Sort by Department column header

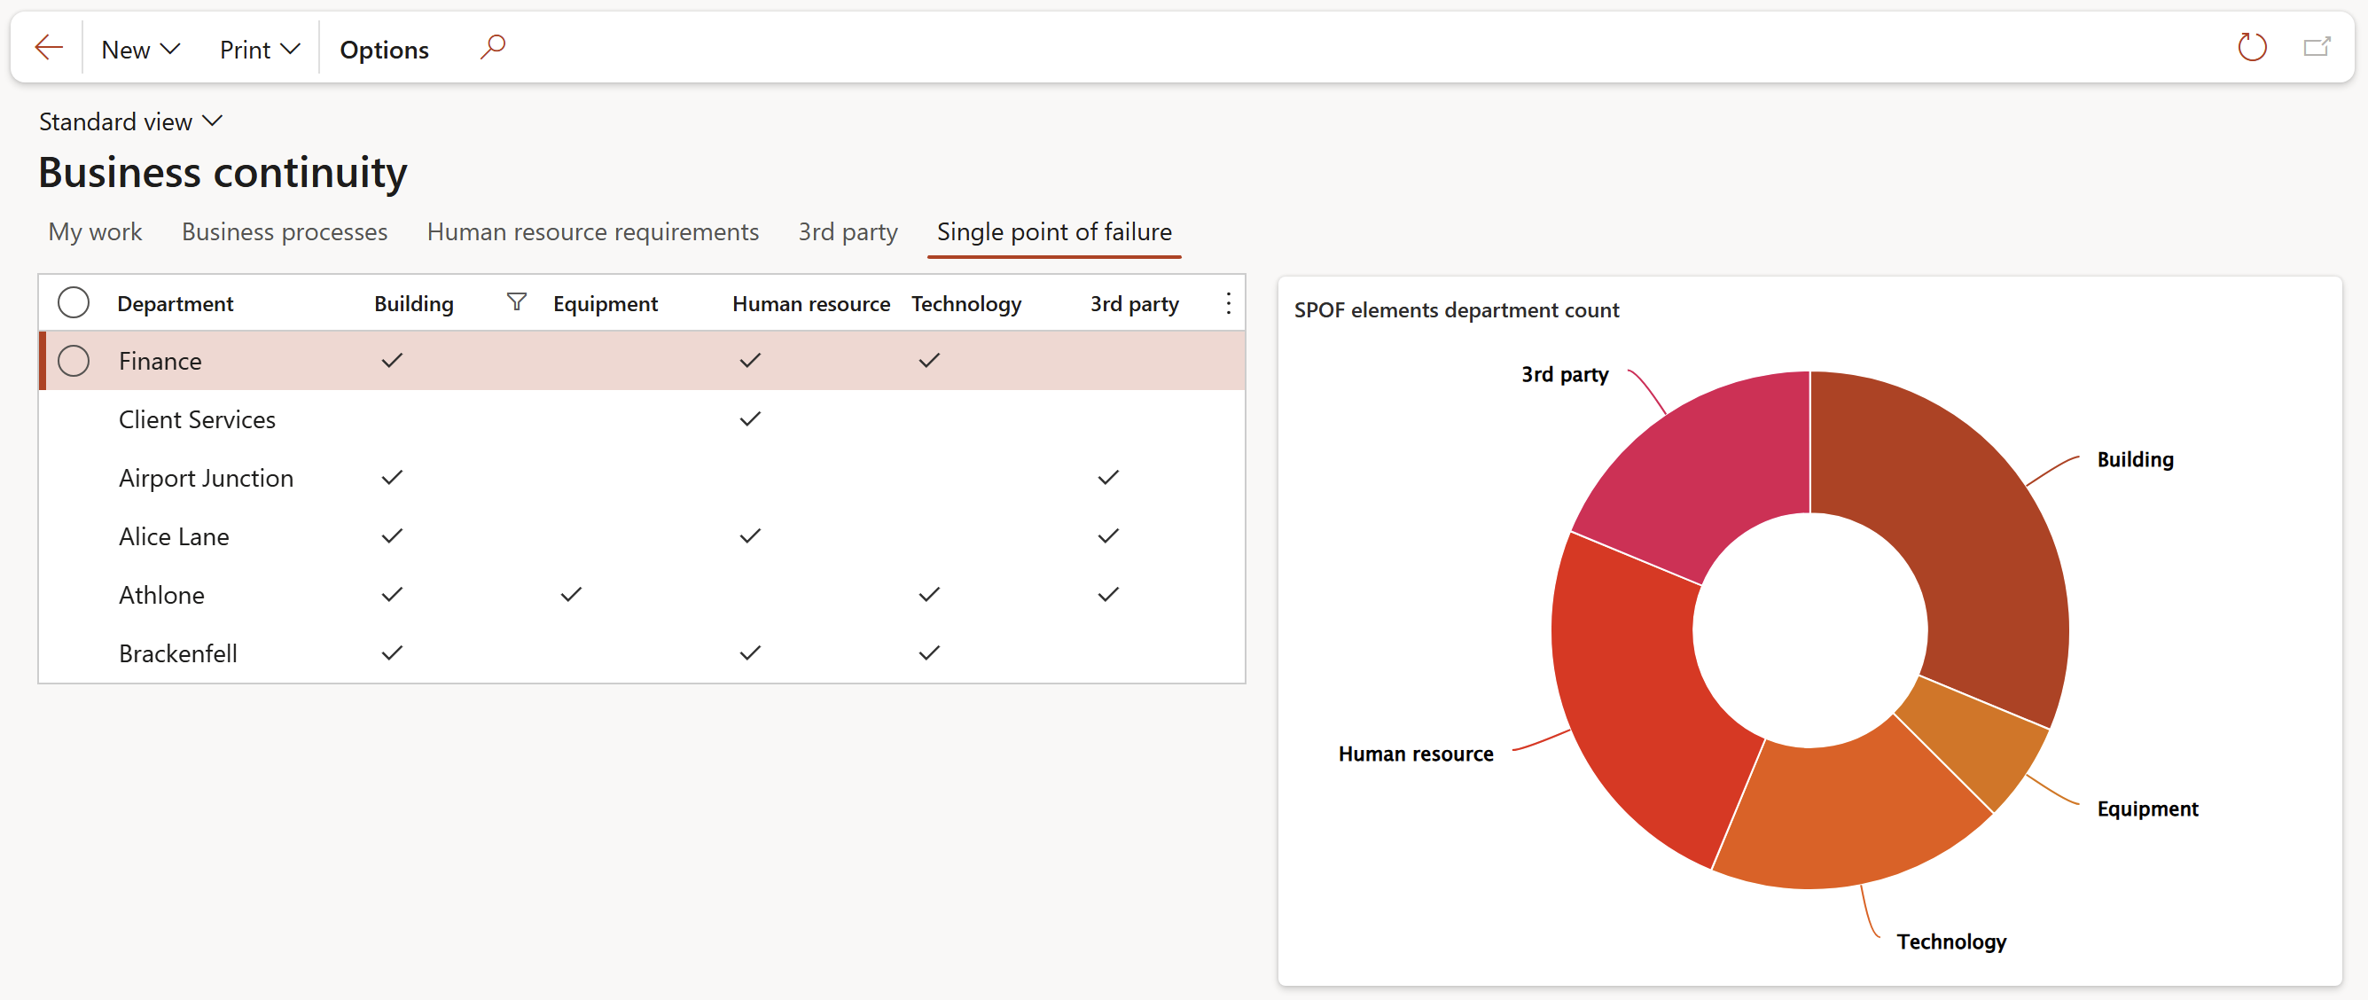pos(175,303)
